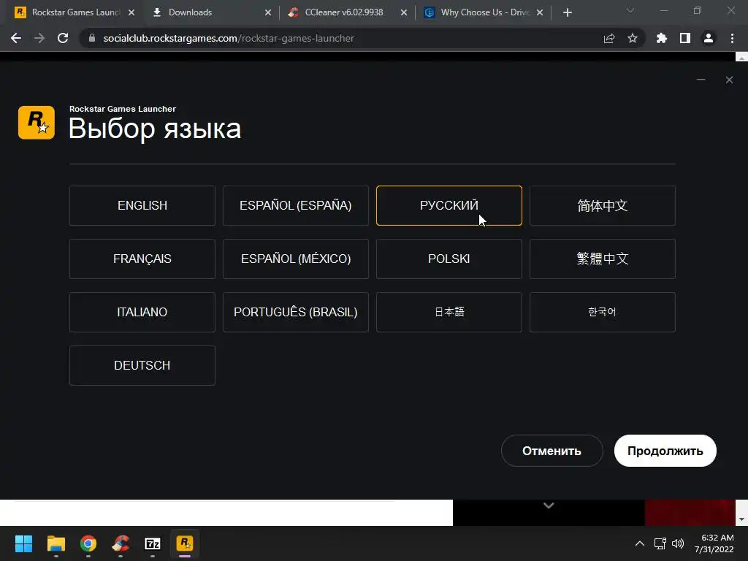This screenshot has height=561, width=748.
Task: Select POLSKI language option
Action: coord(449,259)
